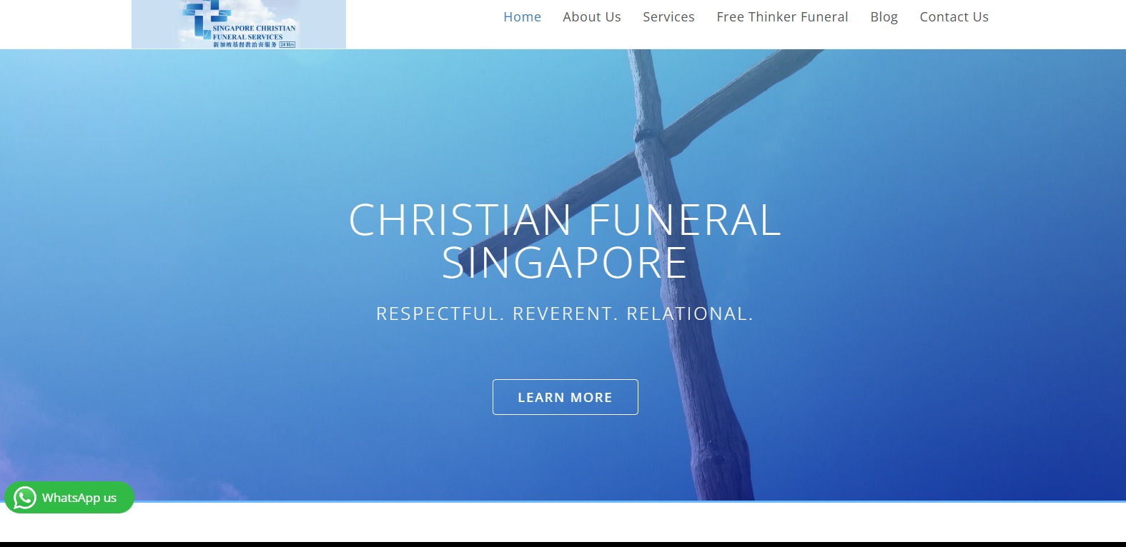Click the WhatsApp chat bubble icon
The height and width of the screenshot is (547, 1126).
25,498
